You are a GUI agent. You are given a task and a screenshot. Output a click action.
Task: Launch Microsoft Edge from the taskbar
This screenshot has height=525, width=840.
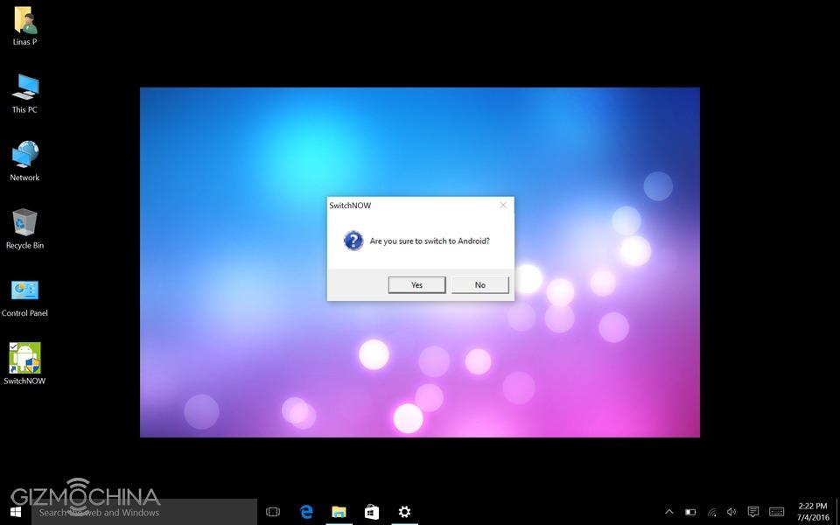click(306, 512)
